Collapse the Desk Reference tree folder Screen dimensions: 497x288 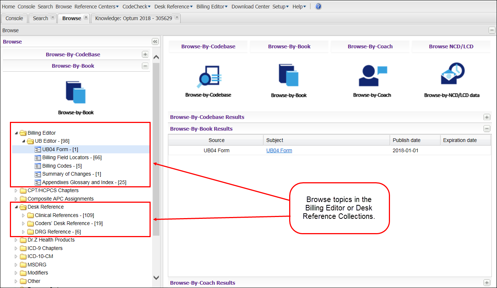pos(16,207)
